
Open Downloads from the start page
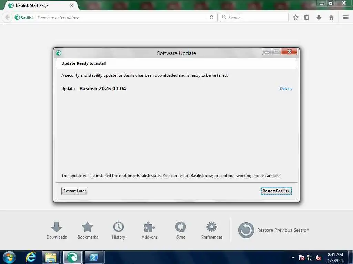coord(57,230)
